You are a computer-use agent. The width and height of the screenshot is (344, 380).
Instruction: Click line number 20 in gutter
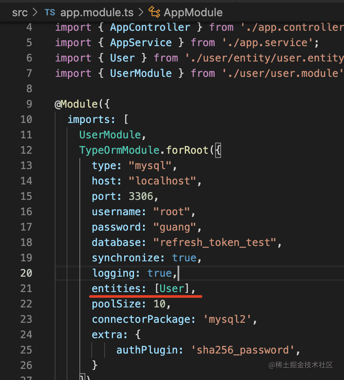point(26,273)
